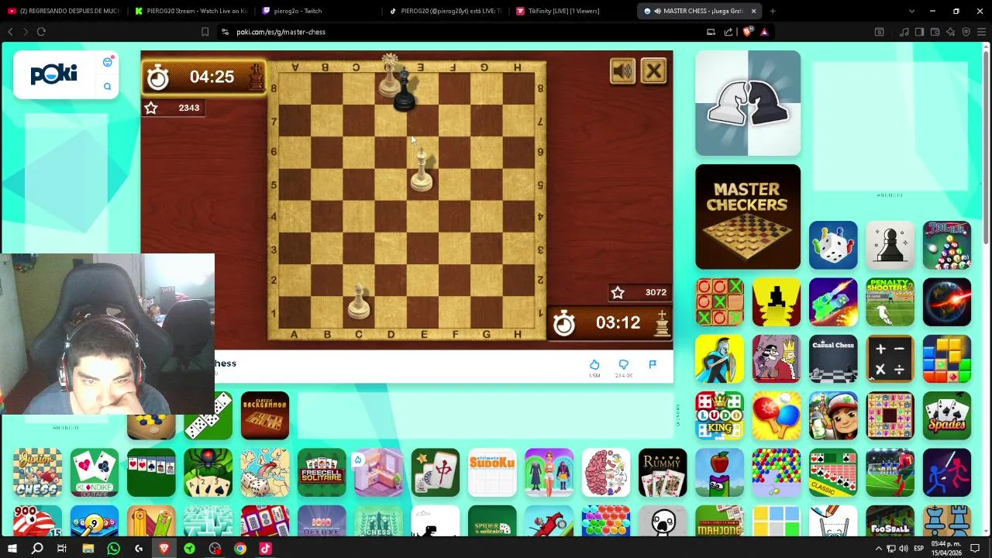Open the Mahjong tile game icon
This screenshot has width=992, height=558.
coord(436,473)
